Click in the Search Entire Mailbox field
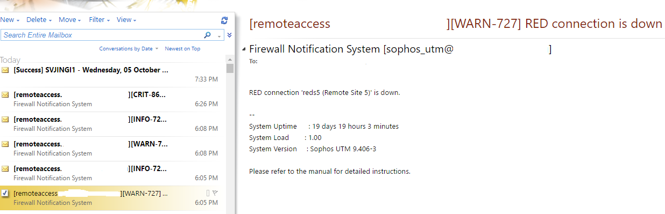 coord(101,35)
